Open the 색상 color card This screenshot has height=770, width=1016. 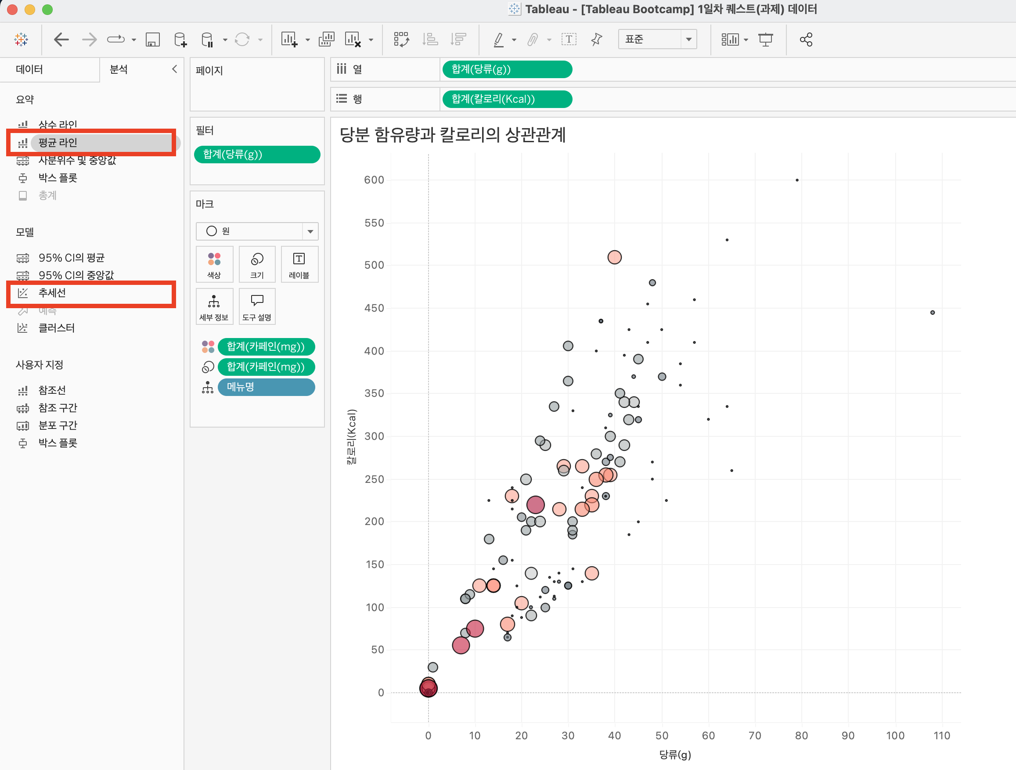point(214,265)
